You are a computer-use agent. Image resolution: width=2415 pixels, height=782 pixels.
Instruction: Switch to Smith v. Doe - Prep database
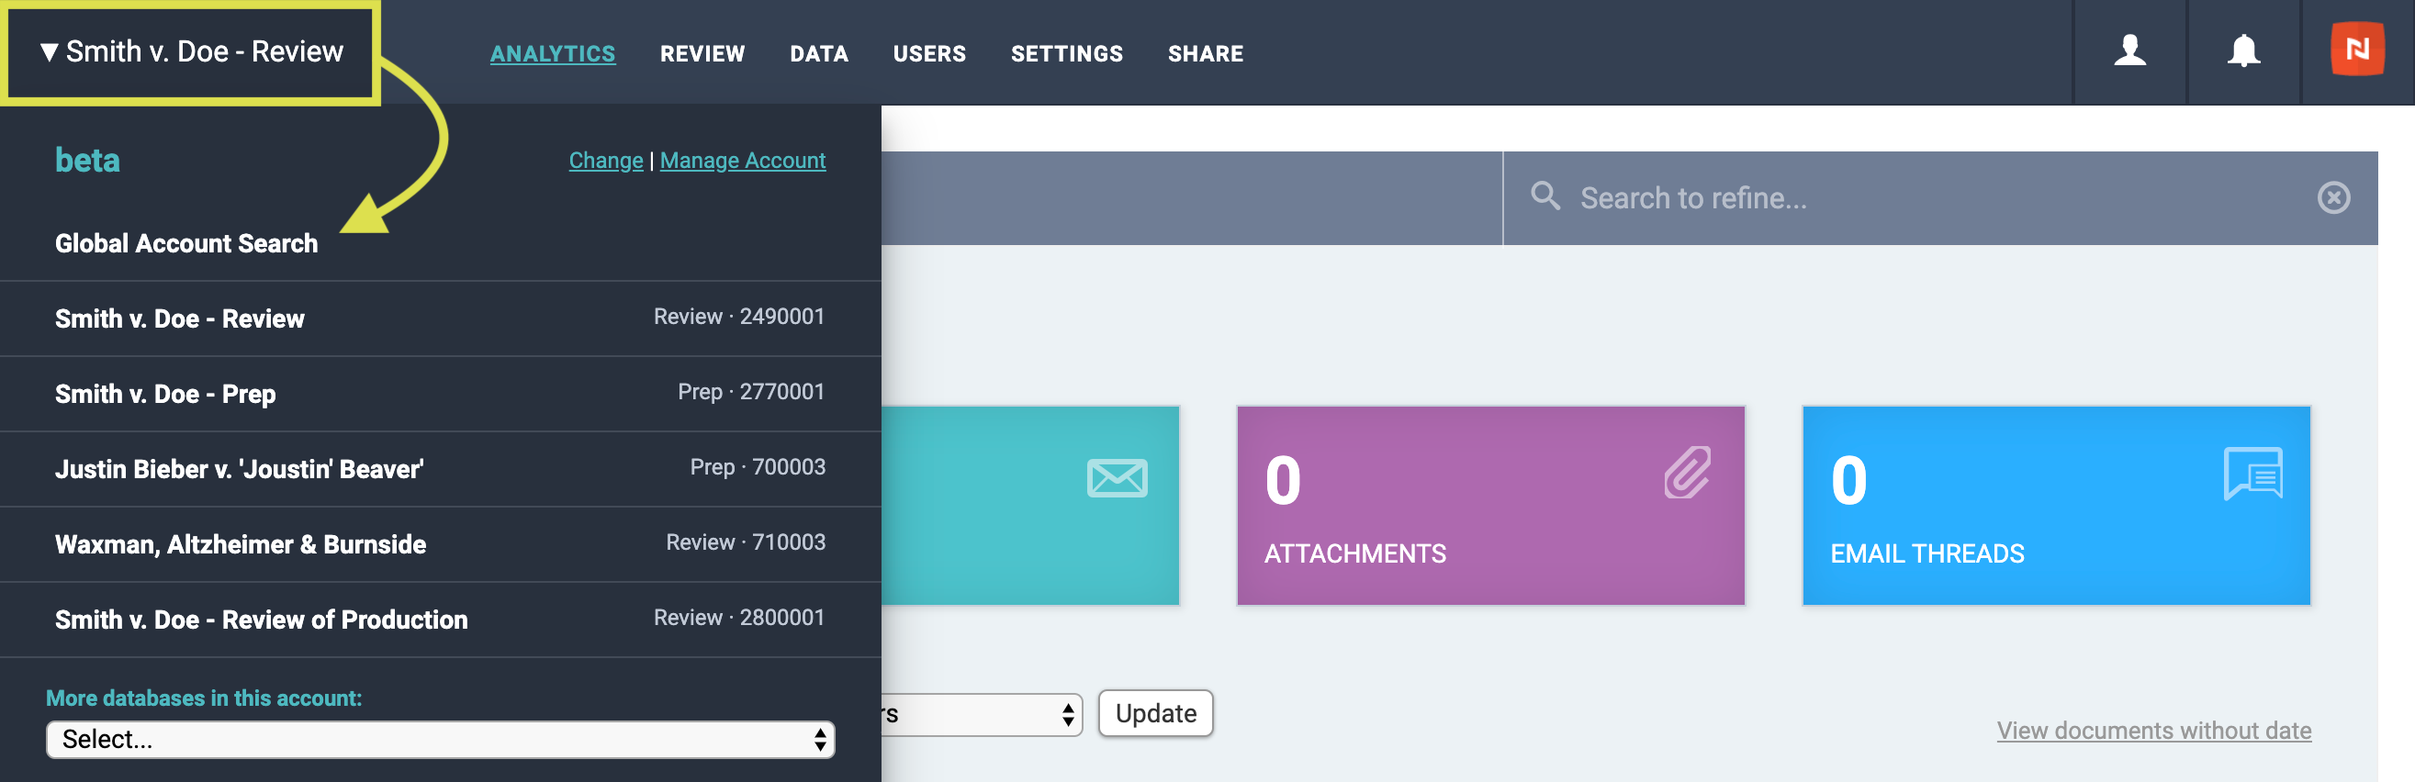tap(440, 394)
